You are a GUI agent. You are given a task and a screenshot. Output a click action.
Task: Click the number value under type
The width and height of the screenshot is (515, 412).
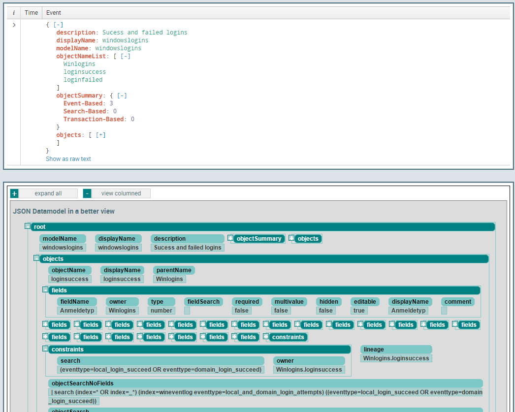161,311
